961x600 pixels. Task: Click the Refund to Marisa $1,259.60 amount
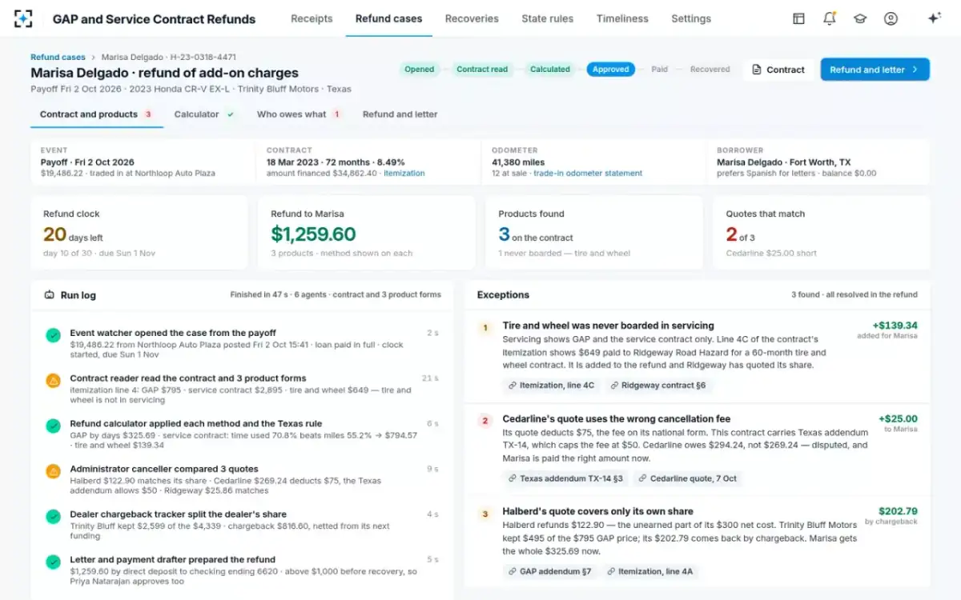click(313, 234)
